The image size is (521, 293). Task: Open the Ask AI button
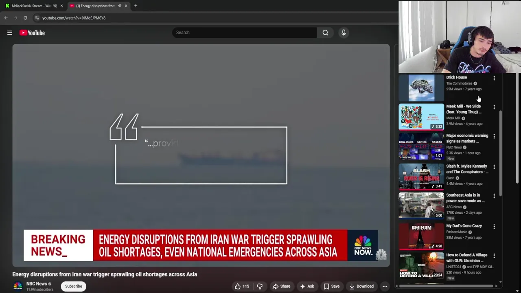point(307,286)
